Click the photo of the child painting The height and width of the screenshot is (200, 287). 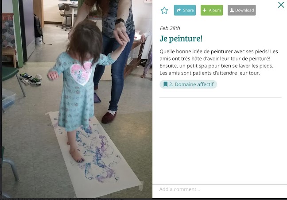pos(77,99)
